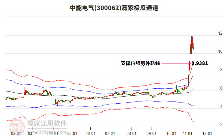This screenshot has width=223, height=138.
Task: Click the green dashed current price line
Action: click(208, 49)
